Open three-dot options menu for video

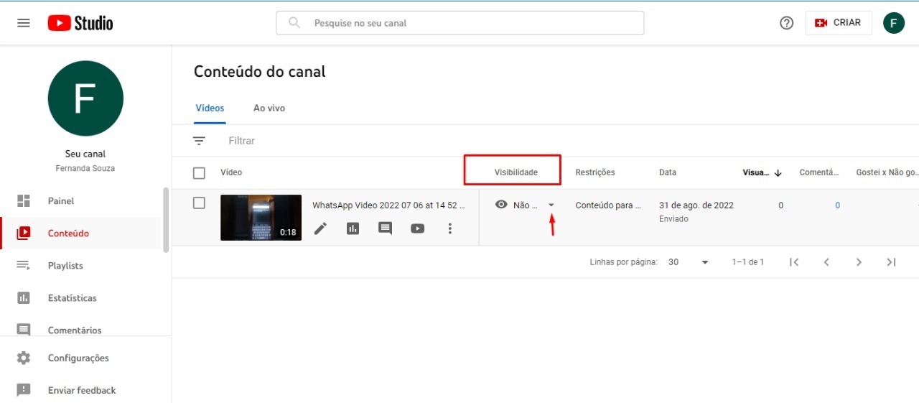pyautogui.click(x=450, y=228)
